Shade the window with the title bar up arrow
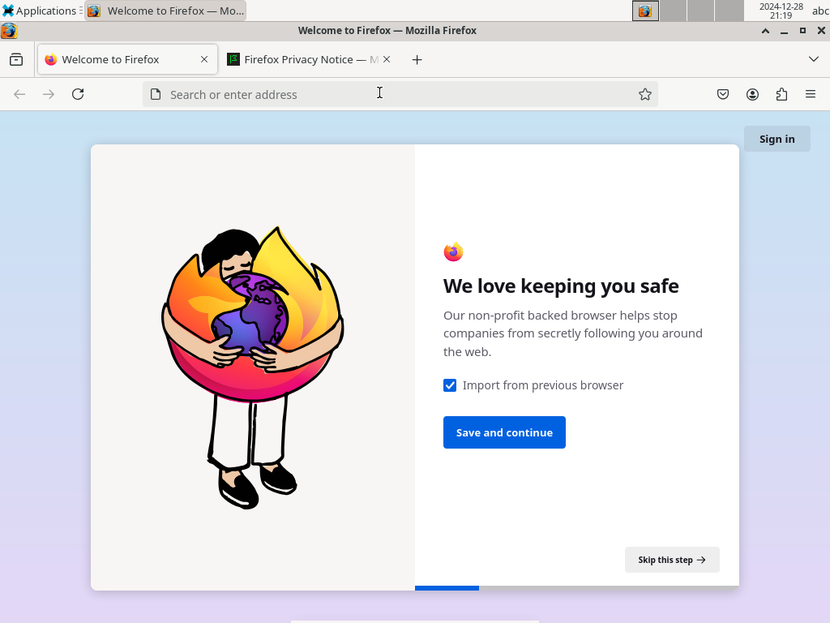This screenshot has height=623, width=830. point(765,31)
